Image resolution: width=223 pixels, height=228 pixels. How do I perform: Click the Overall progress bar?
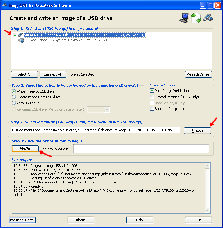[x=141, y=149]
